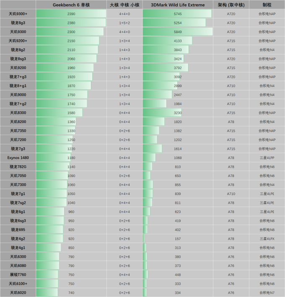Image resolution: width=285 pixels, height=297 pixels.
Task: Select the 3230 score bar for 天玑8300
Action: pyautogui.click(x=162, y=113)
